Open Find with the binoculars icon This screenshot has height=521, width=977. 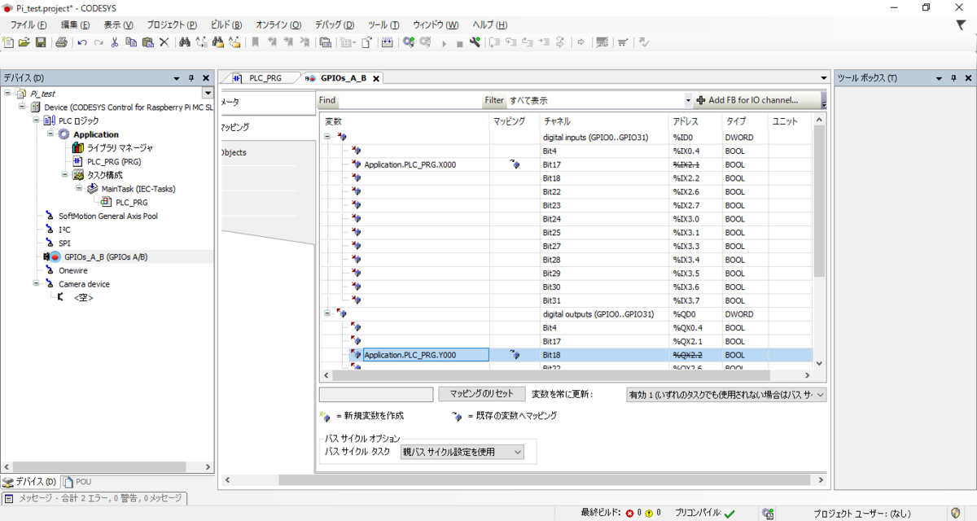point(185,42)
